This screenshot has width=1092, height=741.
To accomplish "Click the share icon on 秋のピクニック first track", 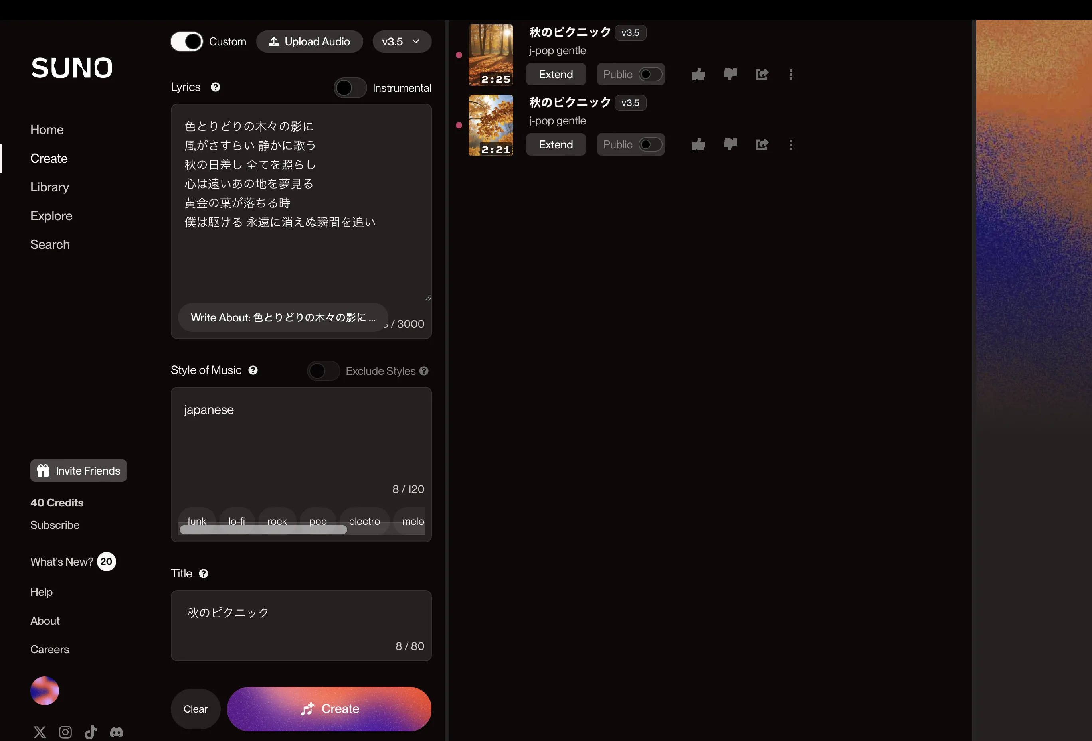I will (x=761, y=75).
